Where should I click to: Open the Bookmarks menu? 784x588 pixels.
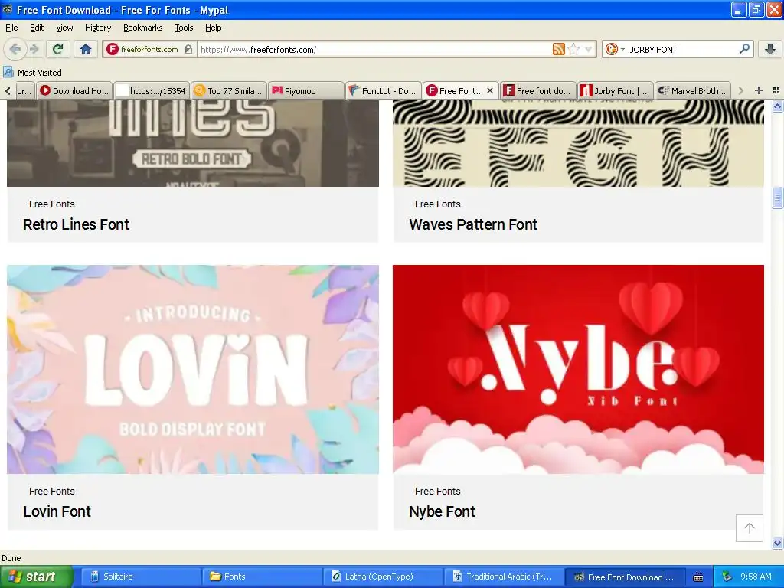click(x=143, y=28)
